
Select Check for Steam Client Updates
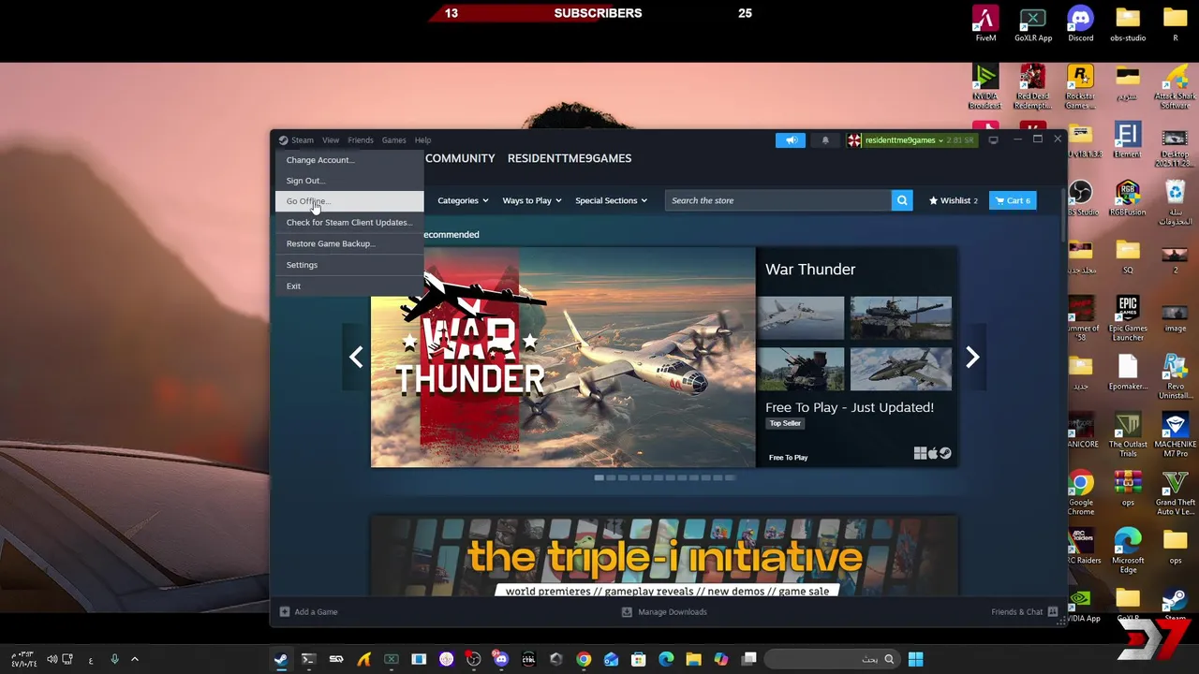tap(349, 223)
